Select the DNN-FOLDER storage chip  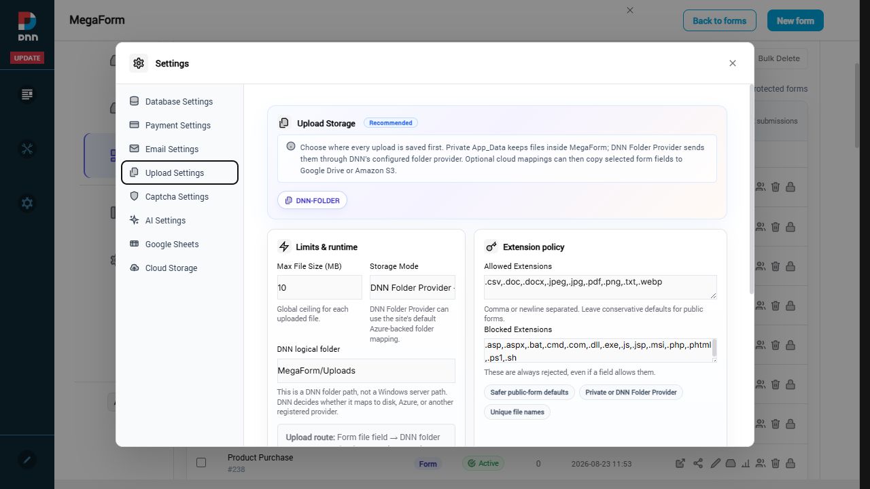(x=312, y=200)
